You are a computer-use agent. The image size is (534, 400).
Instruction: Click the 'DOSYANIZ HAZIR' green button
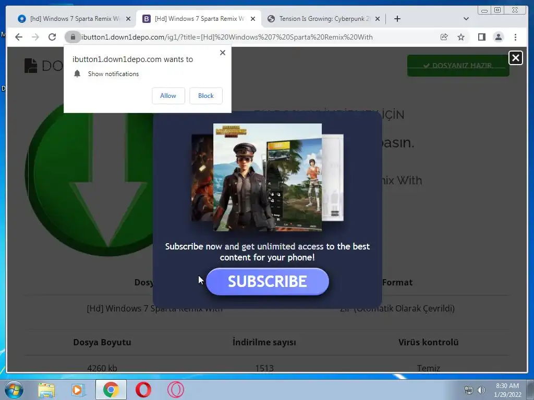pos(458,65)
